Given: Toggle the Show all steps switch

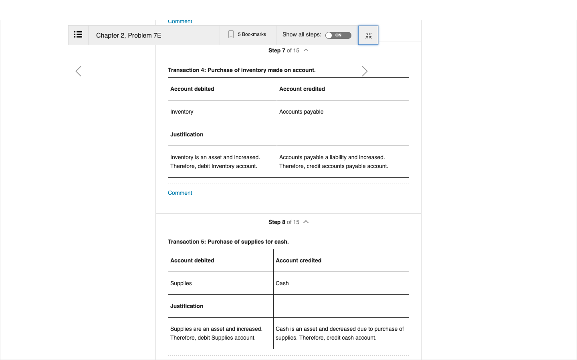Looking at the screenshot, I should tap(338, 35).
